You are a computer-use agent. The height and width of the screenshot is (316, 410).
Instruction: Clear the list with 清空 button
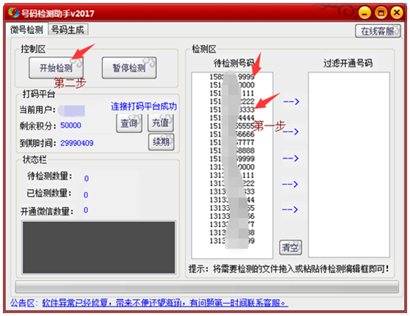click(290, 248)
